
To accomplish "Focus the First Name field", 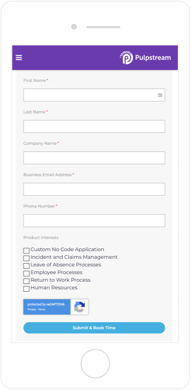I will click(94, 95).
